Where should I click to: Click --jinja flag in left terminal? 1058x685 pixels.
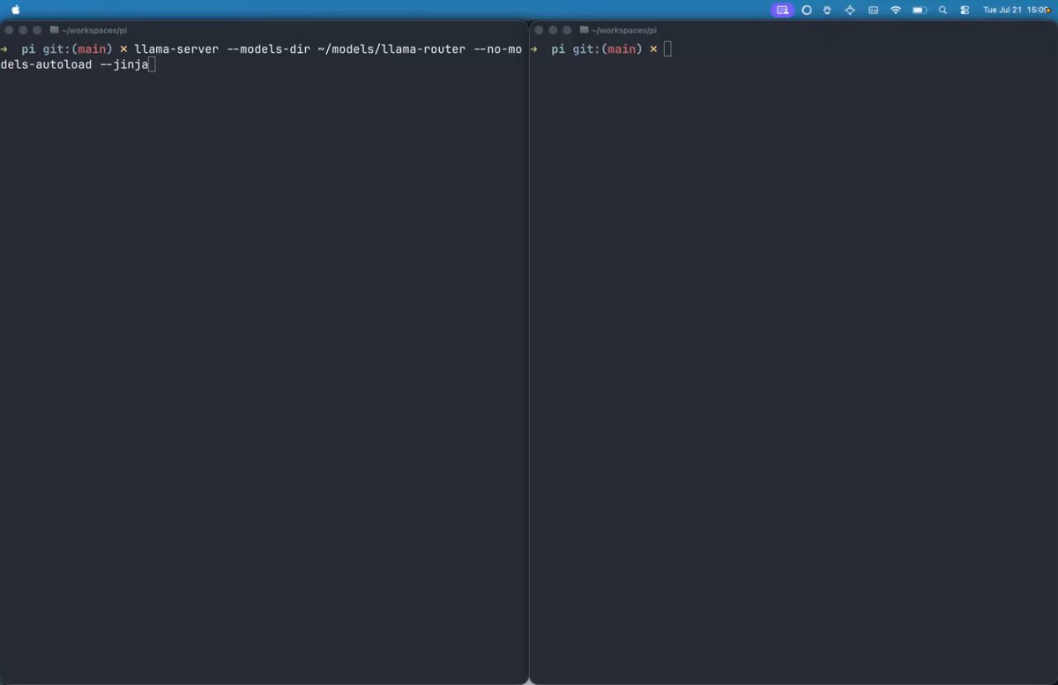123,65
